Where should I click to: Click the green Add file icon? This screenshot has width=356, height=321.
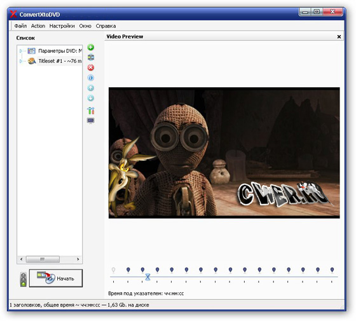point(90,47)
